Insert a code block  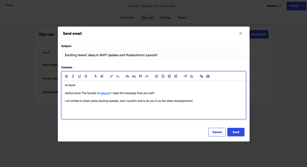pos(147,76)
